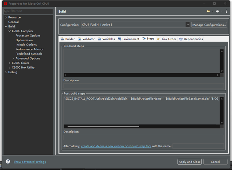Viewport: 232px width, 170px height.
Task: Open the create custom post-build step tool link
Action: [x=116, y=146]
